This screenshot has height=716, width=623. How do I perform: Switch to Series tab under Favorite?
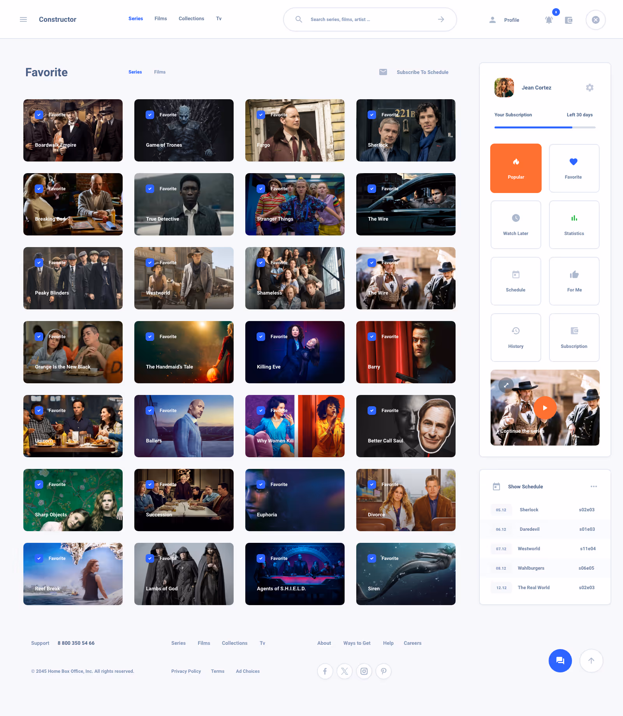pyautogui.click(x=135, y=72)
